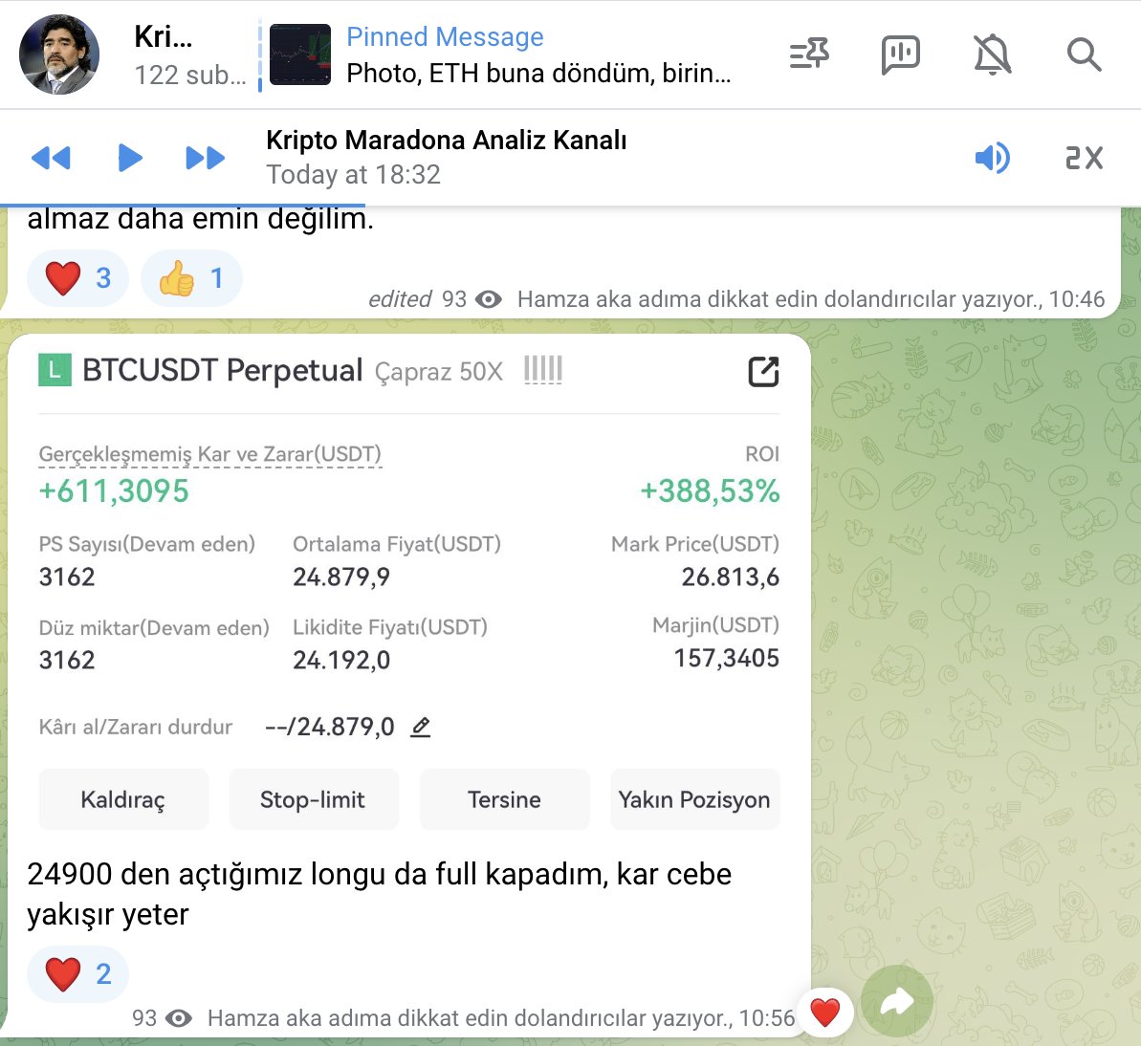Forward message with share arrow

click(x=896, y=1002)
